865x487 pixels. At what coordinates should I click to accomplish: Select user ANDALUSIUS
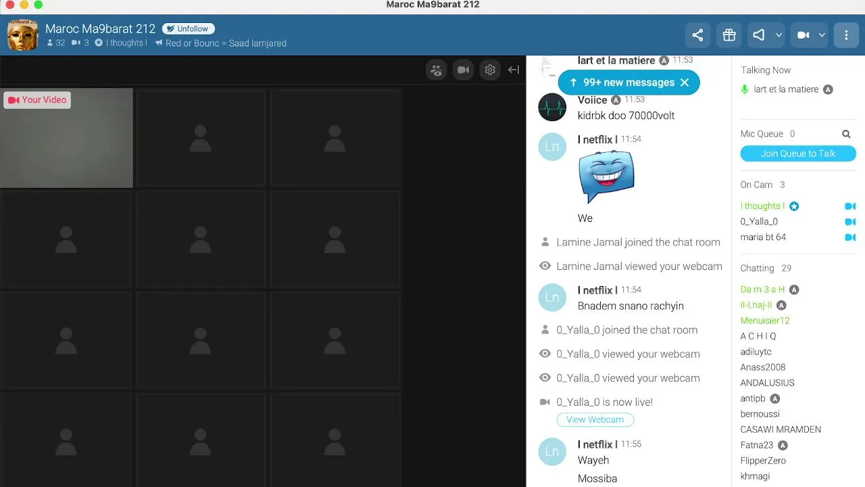pyautogui.click(x=767, y=383)
